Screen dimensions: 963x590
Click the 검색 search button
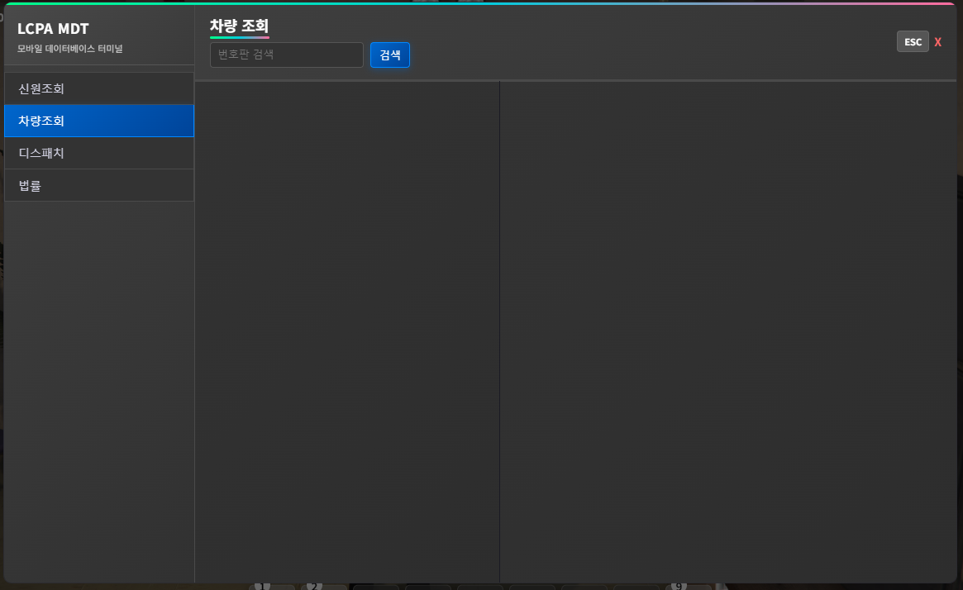click(389, 55)
